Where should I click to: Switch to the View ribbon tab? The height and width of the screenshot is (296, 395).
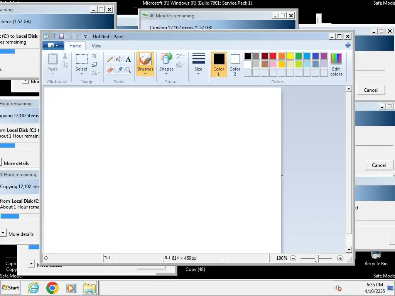coord(96,46)
